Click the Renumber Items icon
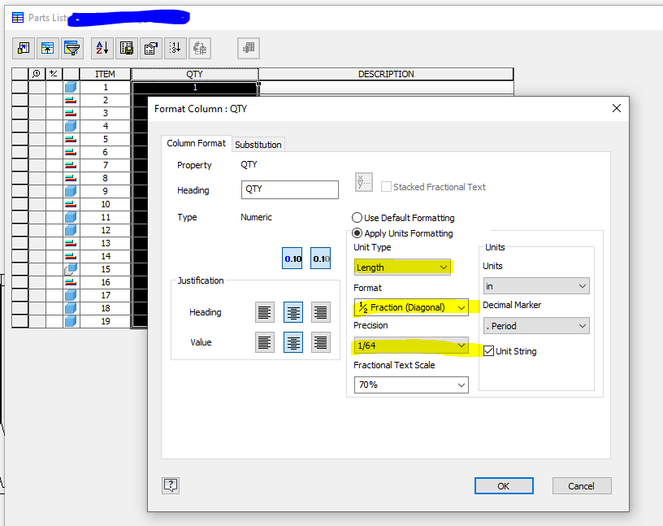Image resolution: width=663 pixels, height=526 pixels. 175,48
